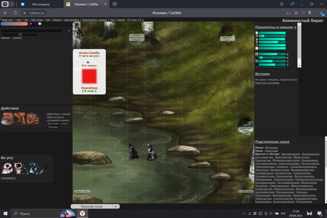Screen dimensions: 327x218
Task: Open the 'Чат' menu link
Action: point(19,20)
